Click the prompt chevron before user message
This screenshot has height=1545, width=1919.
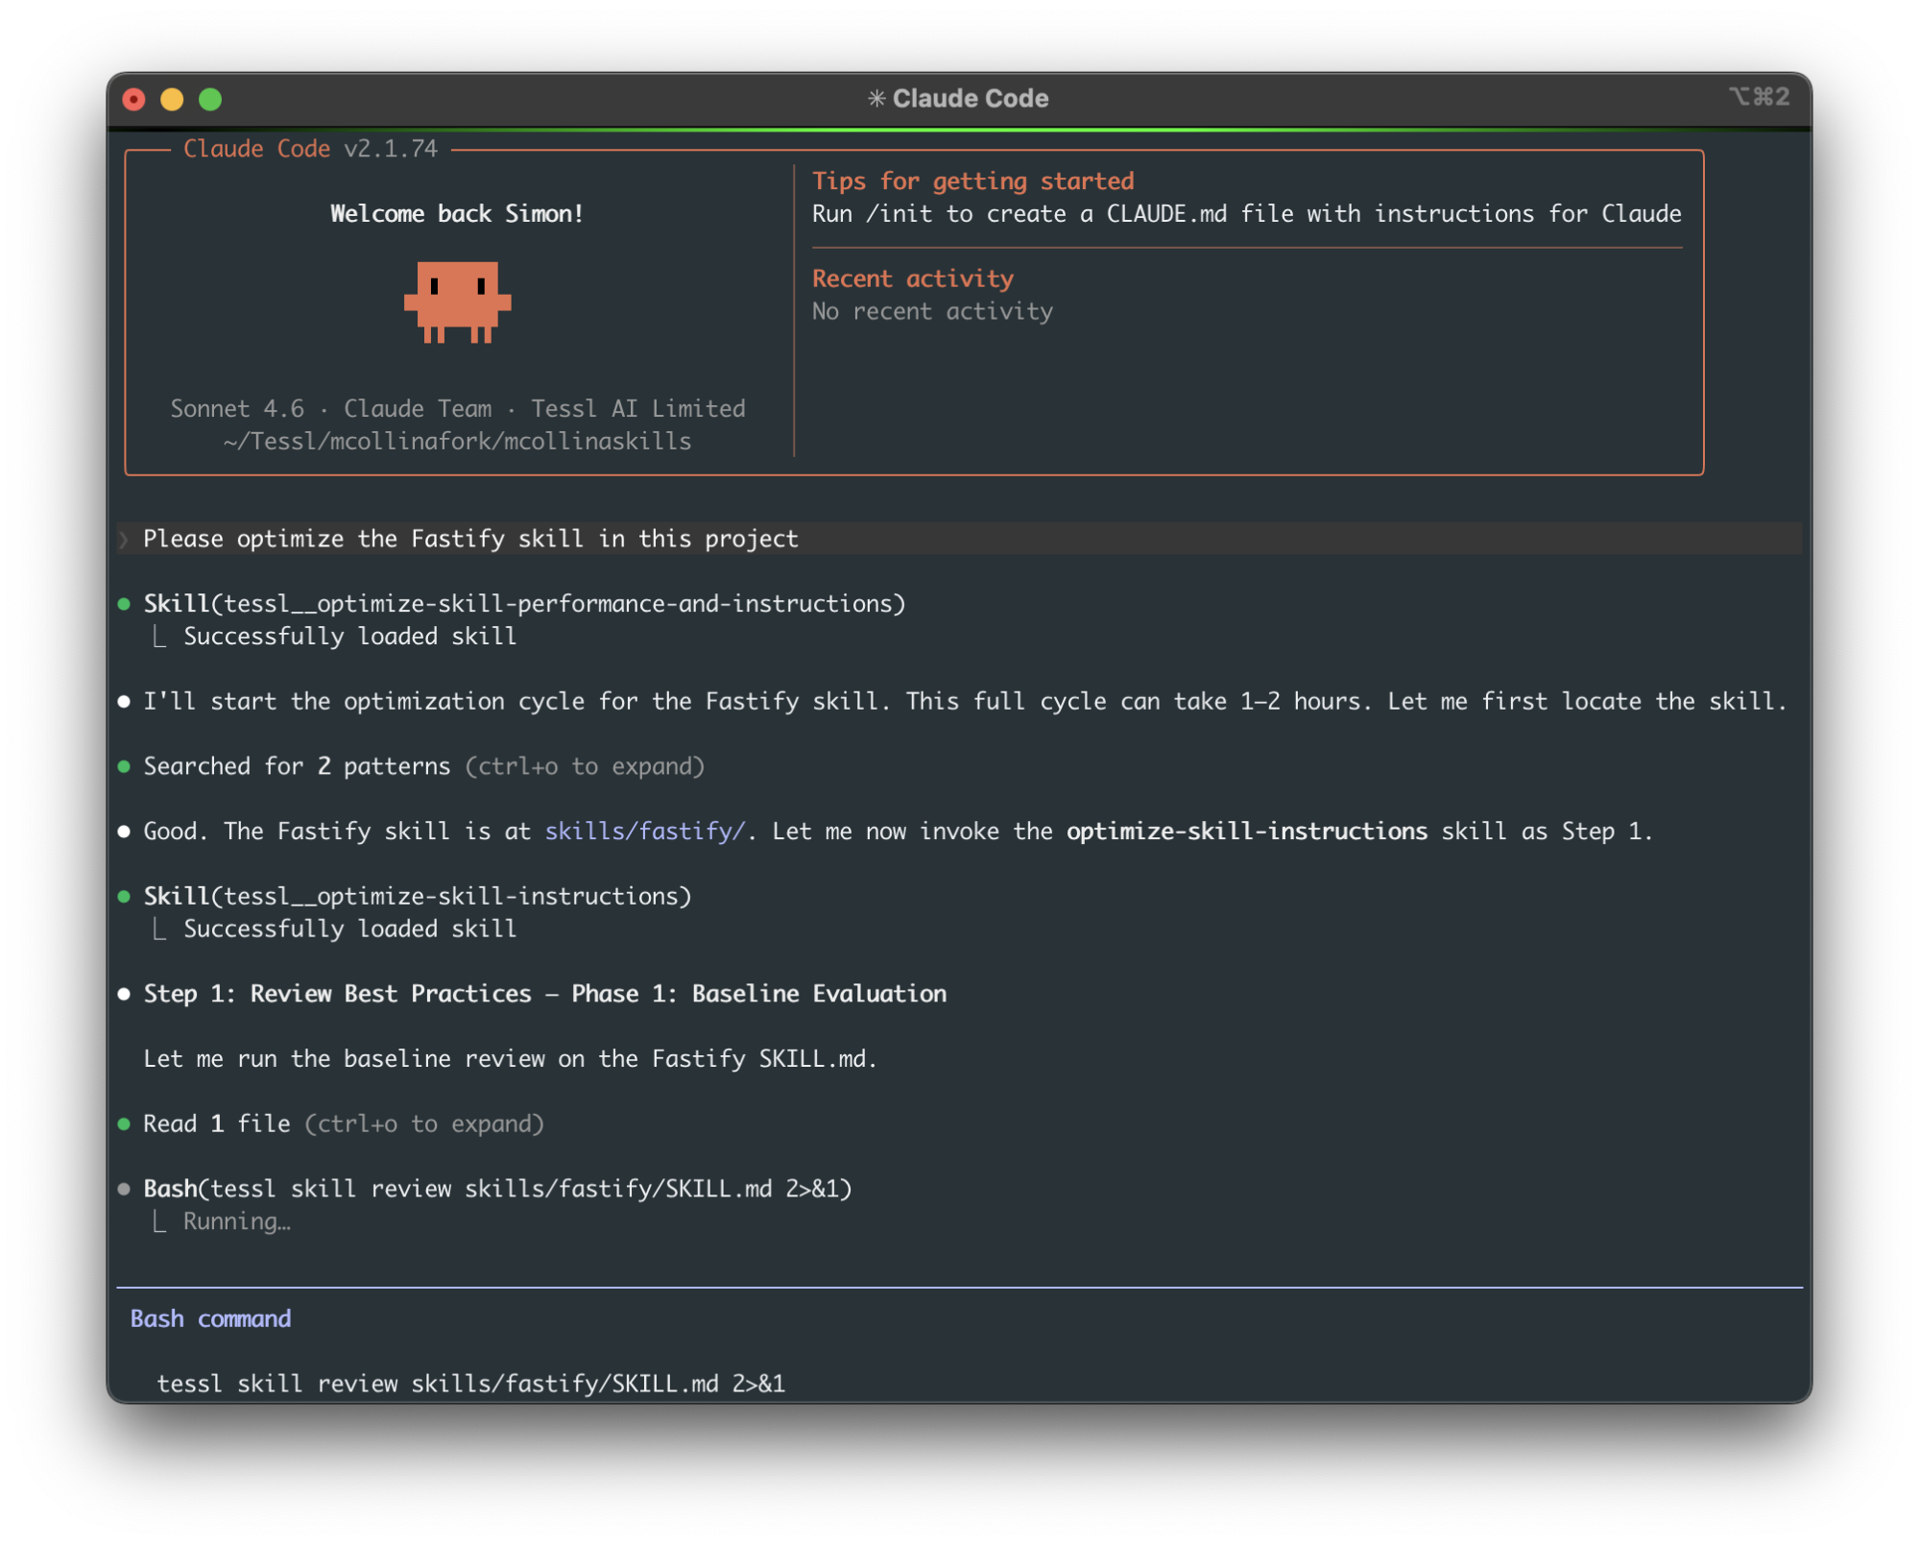(x=124, y=539)
